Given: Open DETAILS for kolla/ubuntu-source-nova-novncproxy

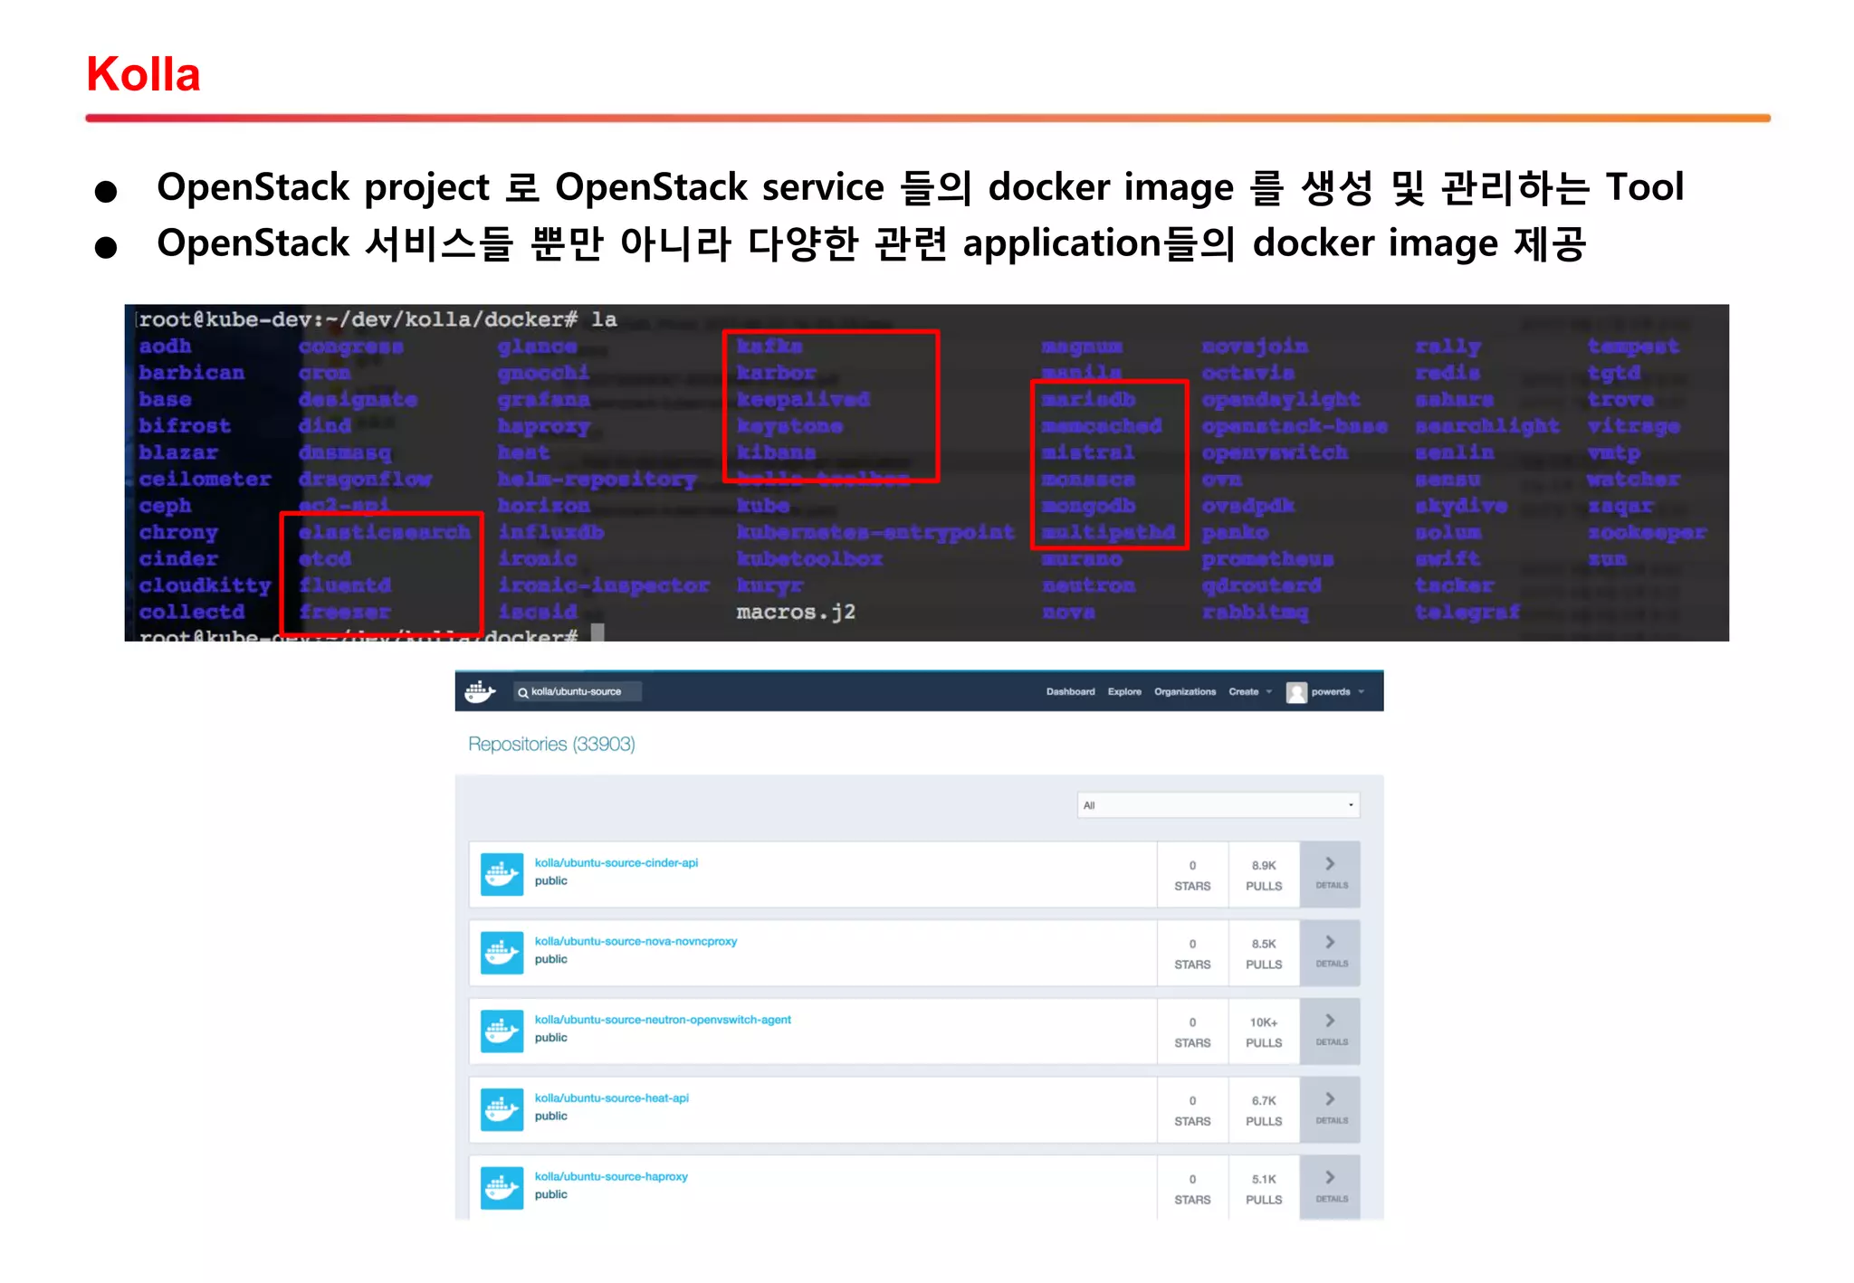Looking at the screenshot, I should pos(1331,953).
